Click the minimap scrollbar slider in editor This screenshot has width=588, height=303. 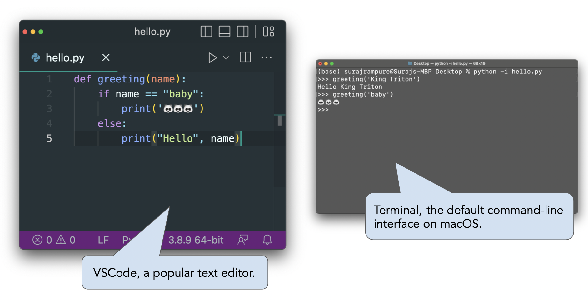[280, 120]
